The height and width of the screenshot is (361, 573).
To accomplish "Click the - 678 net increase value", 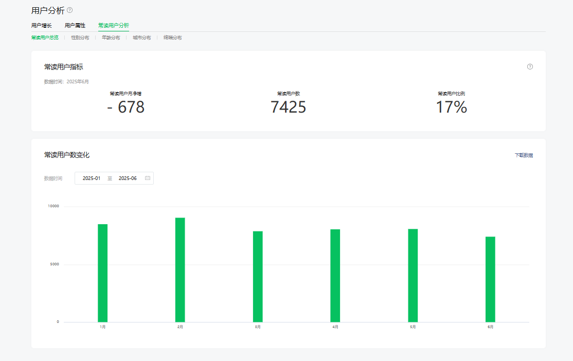I will (x=126, y=107).
